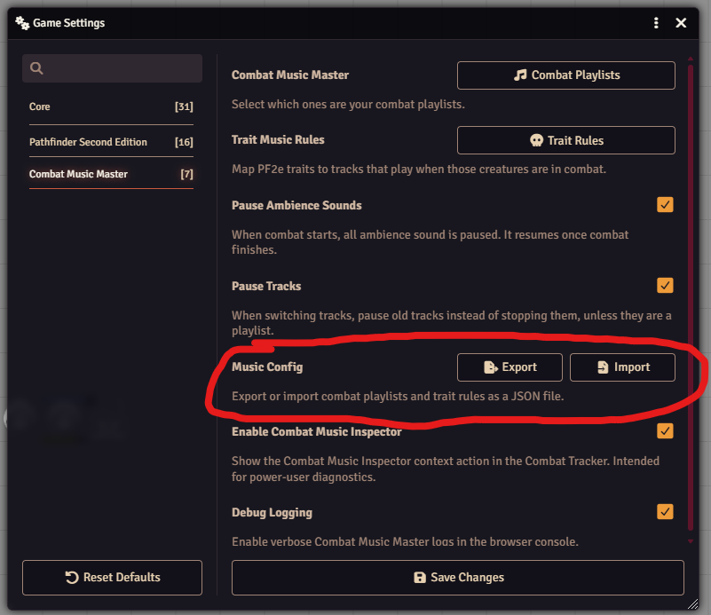Click the magnifying glass search icon
The image size is (711, 615).
pyautogui.click(x=36, y=68)
